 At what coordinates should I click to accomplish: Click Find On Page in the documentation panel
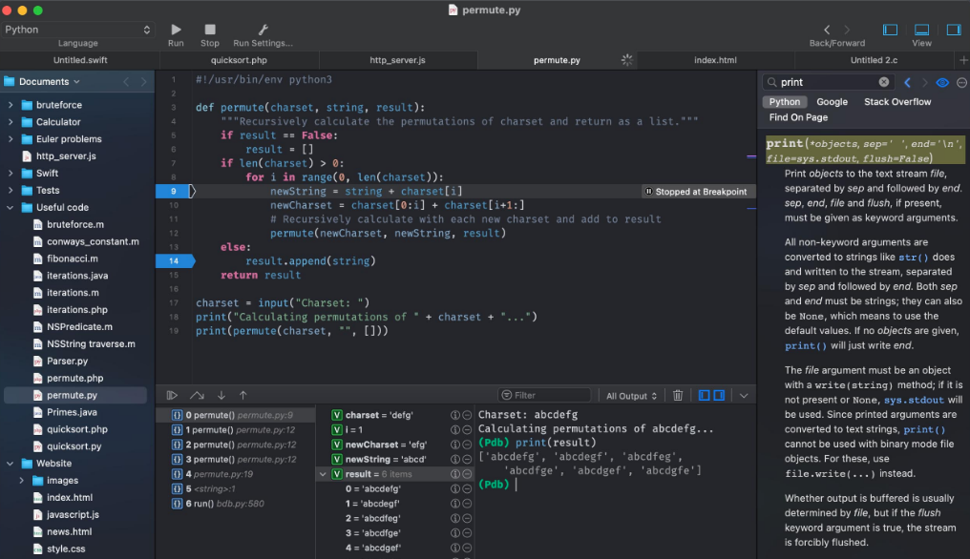798,117
